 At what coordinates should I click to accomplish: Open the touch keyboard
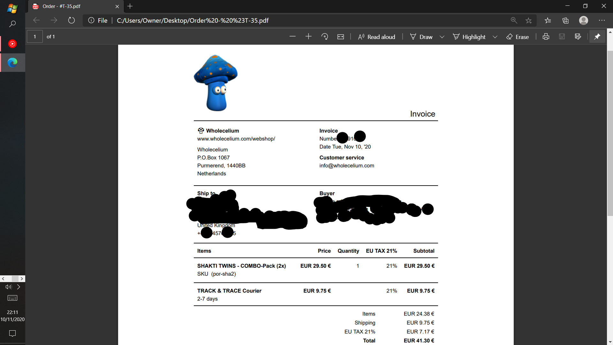[x=12, y=298]
